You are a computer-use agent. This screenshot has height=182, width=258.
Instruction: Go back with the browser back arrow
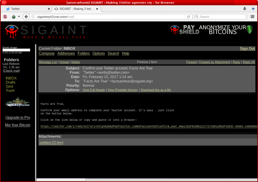click(26, 17)
